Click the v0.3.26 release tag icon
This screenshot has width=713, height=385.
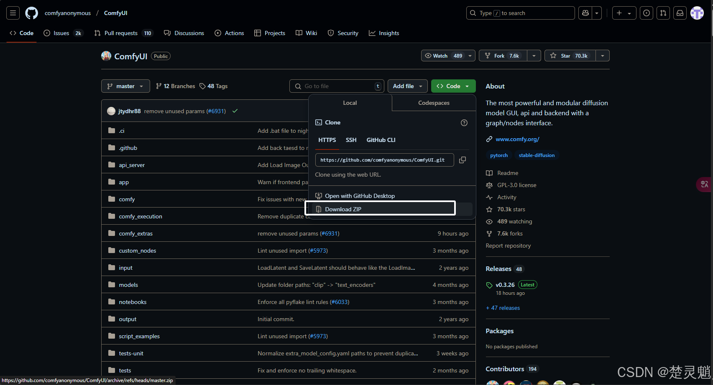[x=489, y=285]
